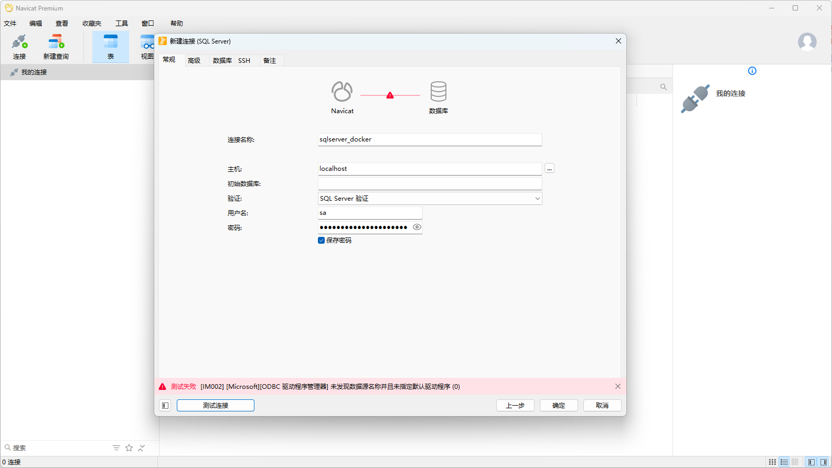Click the search magnifier in the object pane
Screen dimensions: 832x468
coord(664,87)
